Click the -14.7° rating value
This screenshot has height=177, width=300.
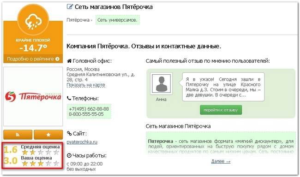pos(33,48)
